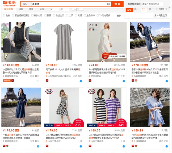Open the 无印良品muji官方旗舰店 shop link

59,76
